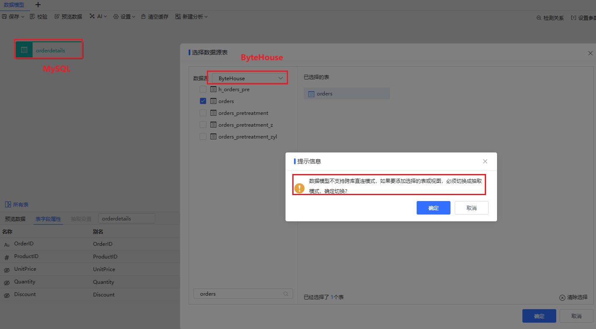Select the 表字段属性 tab
The image size is (596, 329).
pyautogui.click(x=48, y=219)
